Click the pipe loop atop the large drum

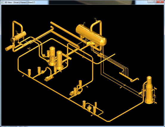click(96, 26)
